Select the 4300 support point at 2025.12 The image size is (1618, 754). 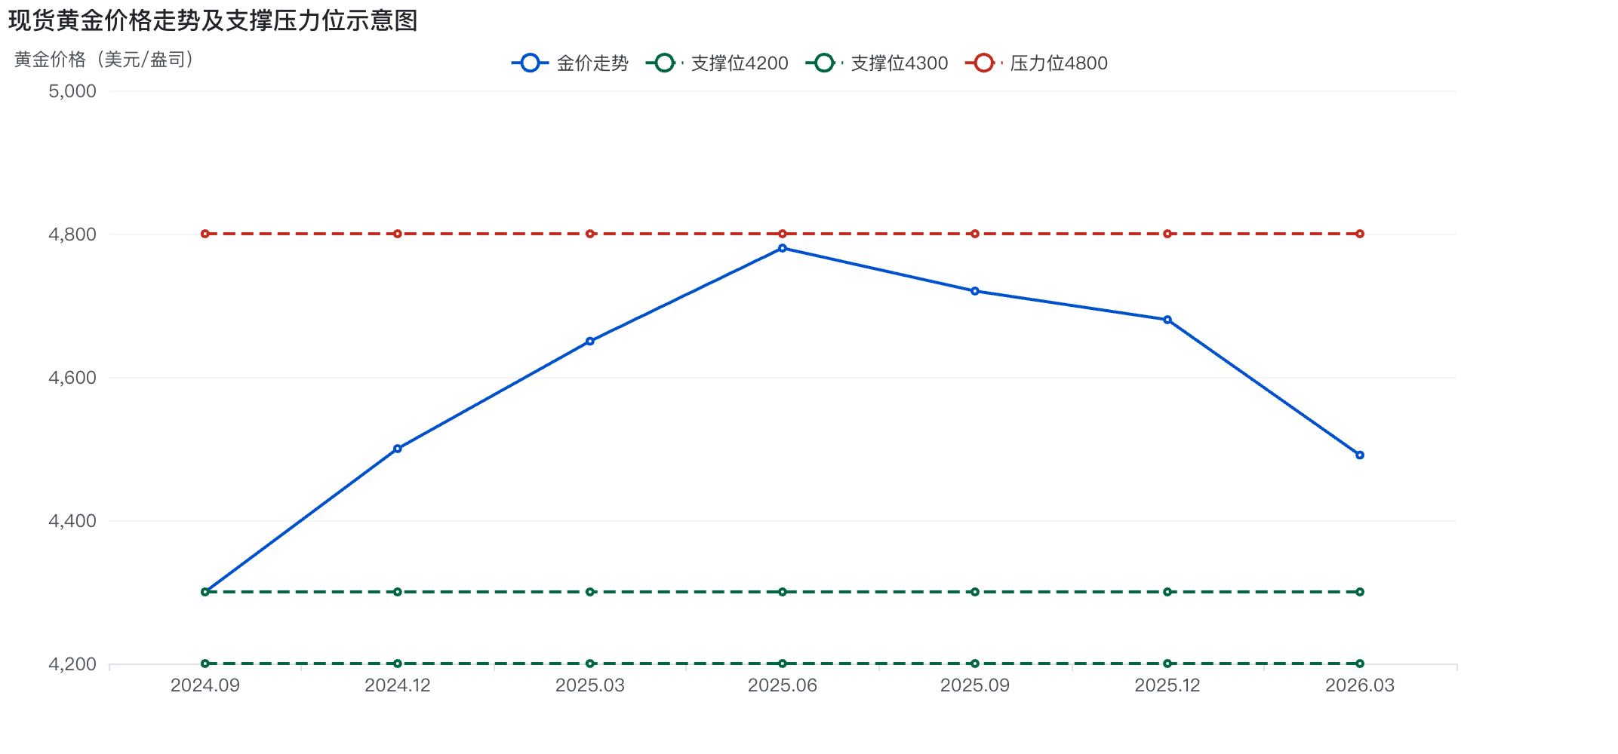click(x=1167, y=592)
